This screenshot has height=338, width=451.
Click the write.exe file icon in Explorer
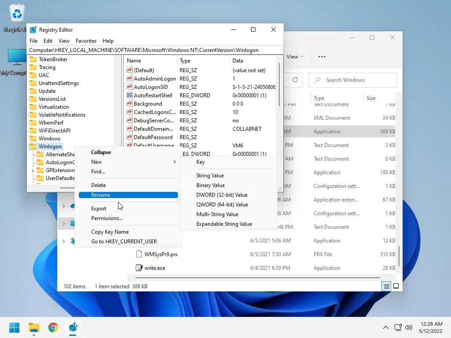139,268
